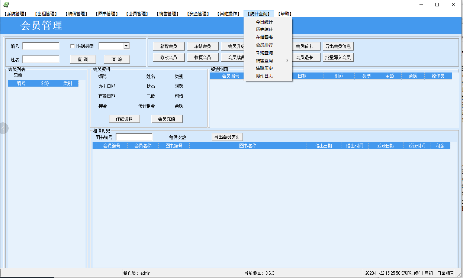463x278 pixels.
Task: Close the 【统计查询】 menu
Action: point(259,14)
